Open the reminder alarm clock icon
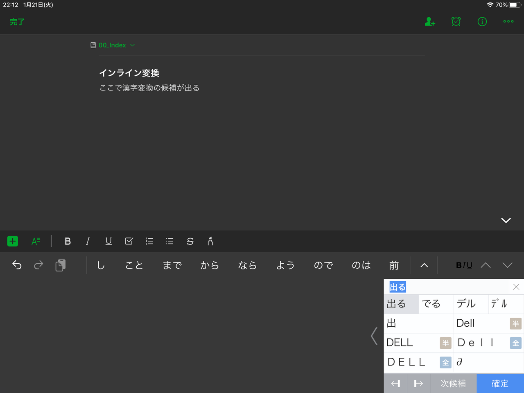Screen dimensions: 524x393 (x=456, y=22)
